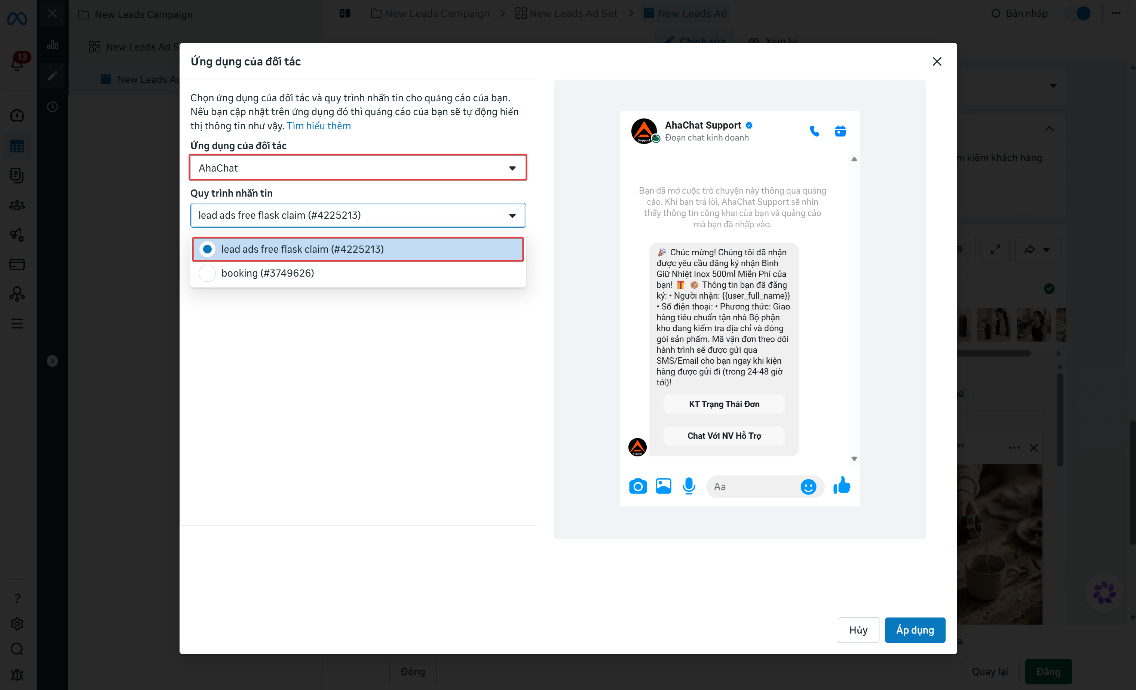Click the image gallery icon in preview
The image size is (1136, 690).
(x=663, y=486)
